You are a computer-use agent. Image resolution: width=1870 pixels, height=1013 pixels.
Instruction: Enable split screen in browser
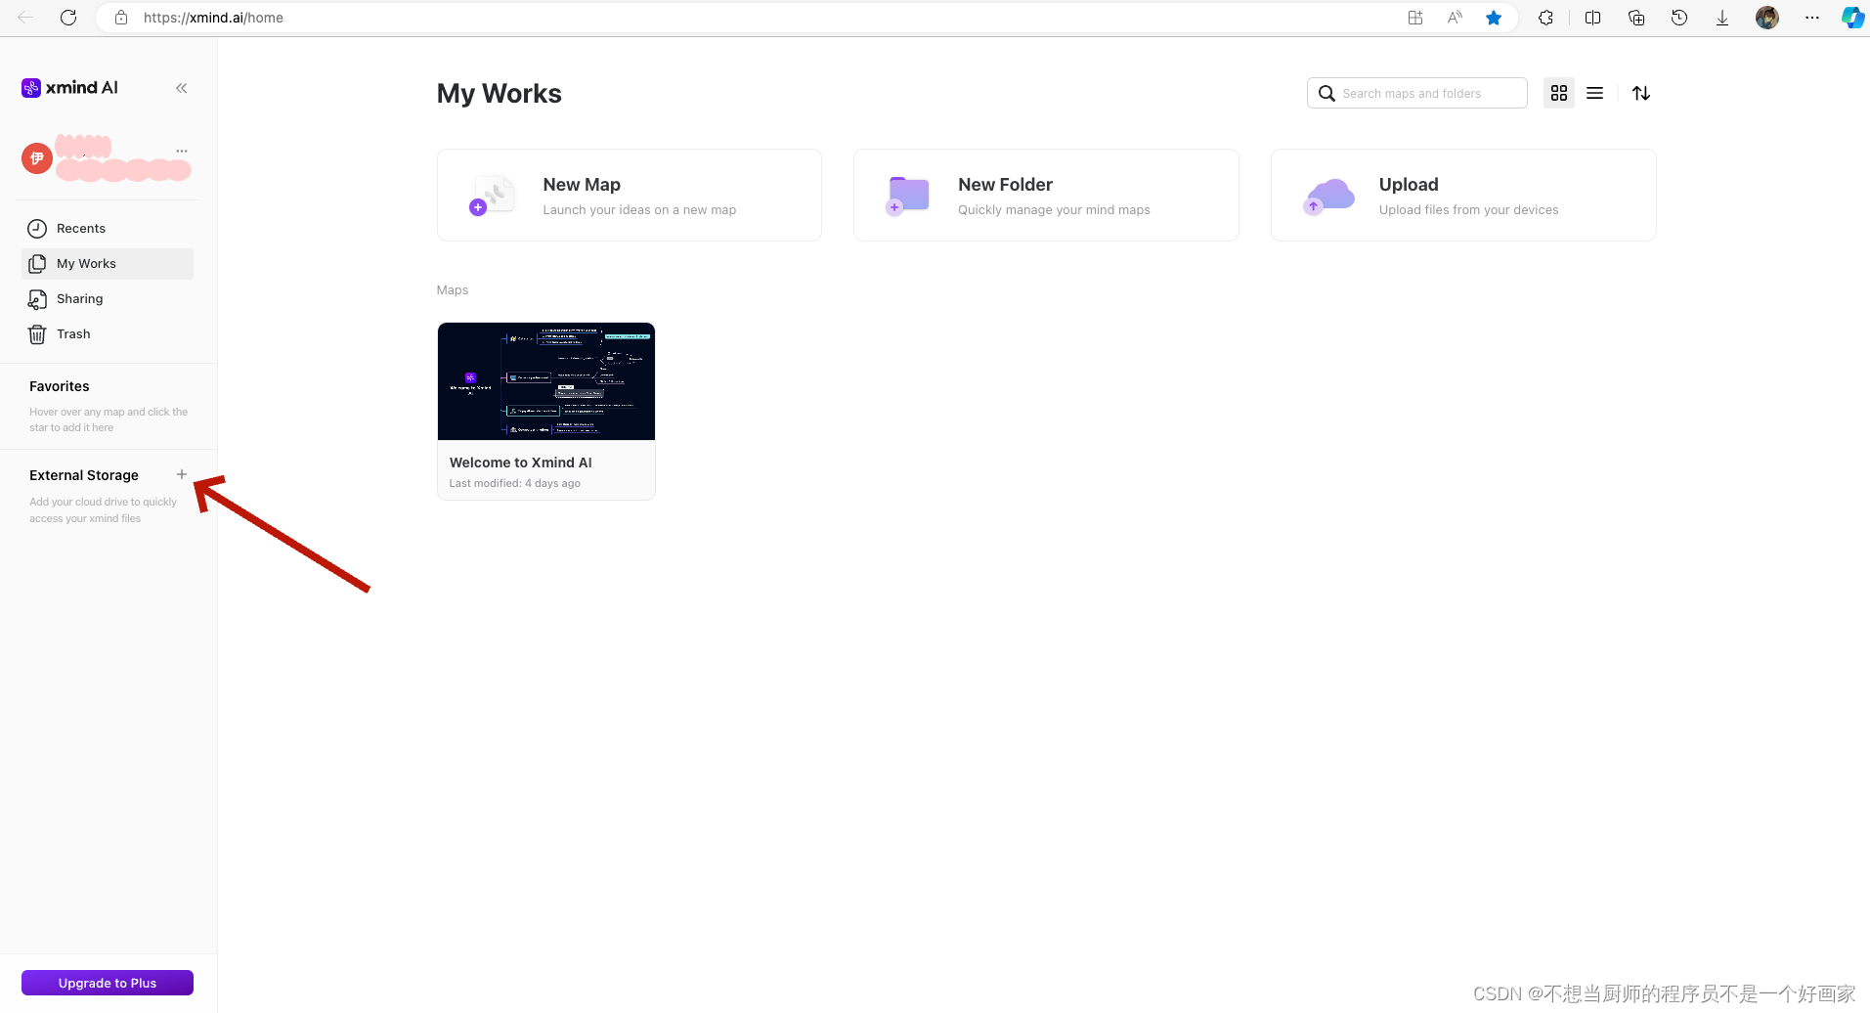(x=1592, y=18)
